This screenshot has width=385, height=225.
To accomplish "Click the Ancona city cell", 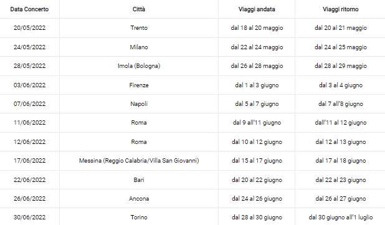I will (139, 198).
